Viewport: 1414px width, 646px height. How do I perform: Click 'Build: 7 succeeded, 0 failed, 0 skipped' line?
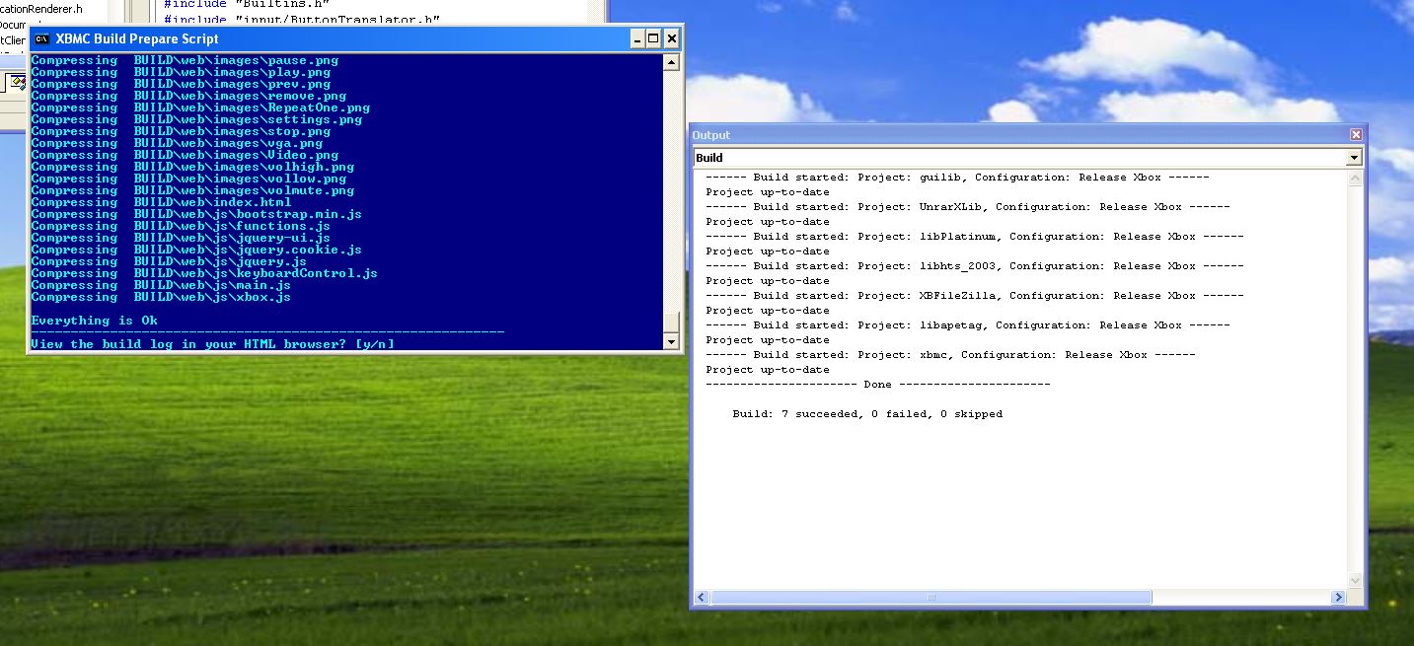pyautogui.click(x=867, y=414)
